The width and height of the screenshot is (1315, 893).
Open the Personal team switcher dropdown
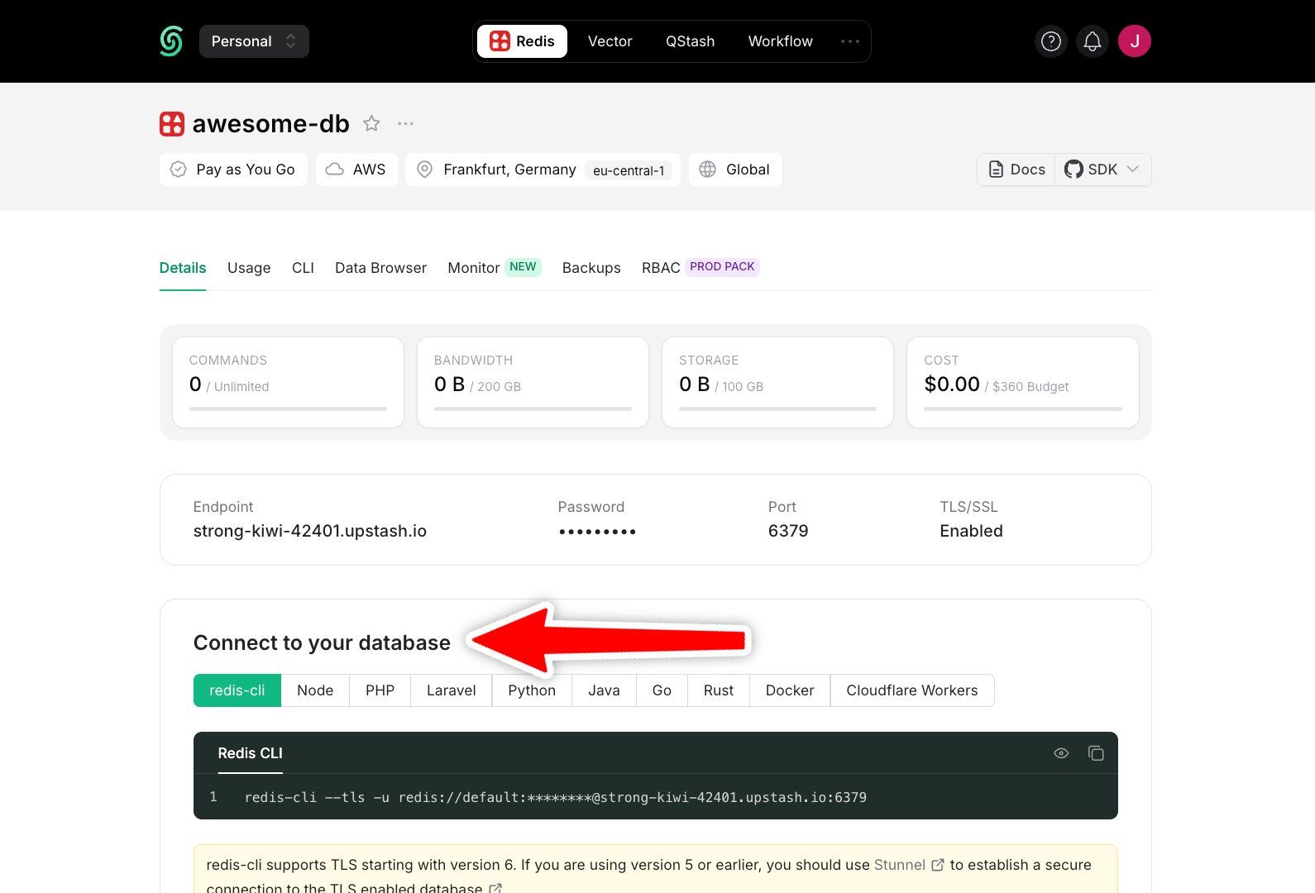tap(254, 41)
